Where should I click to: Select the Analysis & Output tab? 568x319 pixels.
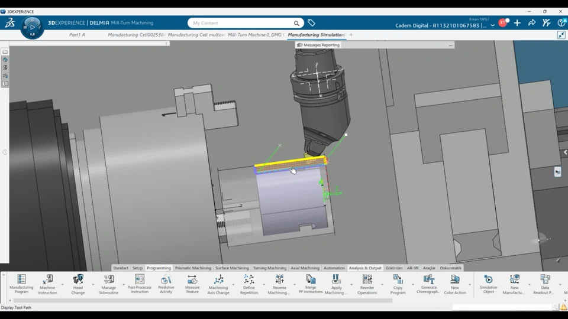[x=365, y=268]
